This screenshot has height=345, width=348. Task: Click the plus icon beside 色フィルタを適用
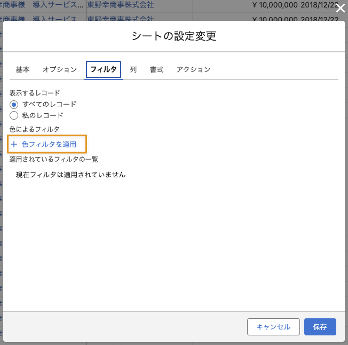point(14,144)
